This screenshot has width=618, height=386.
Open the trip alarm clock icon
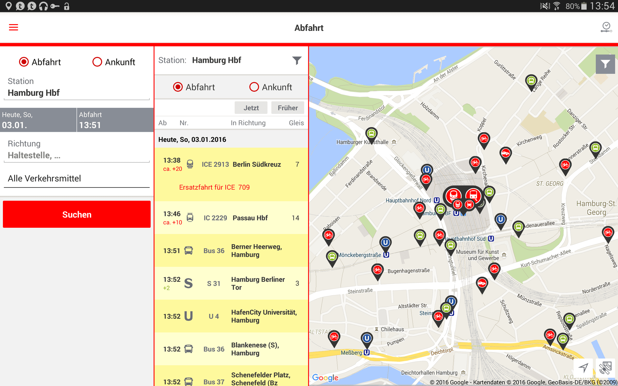(606, 27)
